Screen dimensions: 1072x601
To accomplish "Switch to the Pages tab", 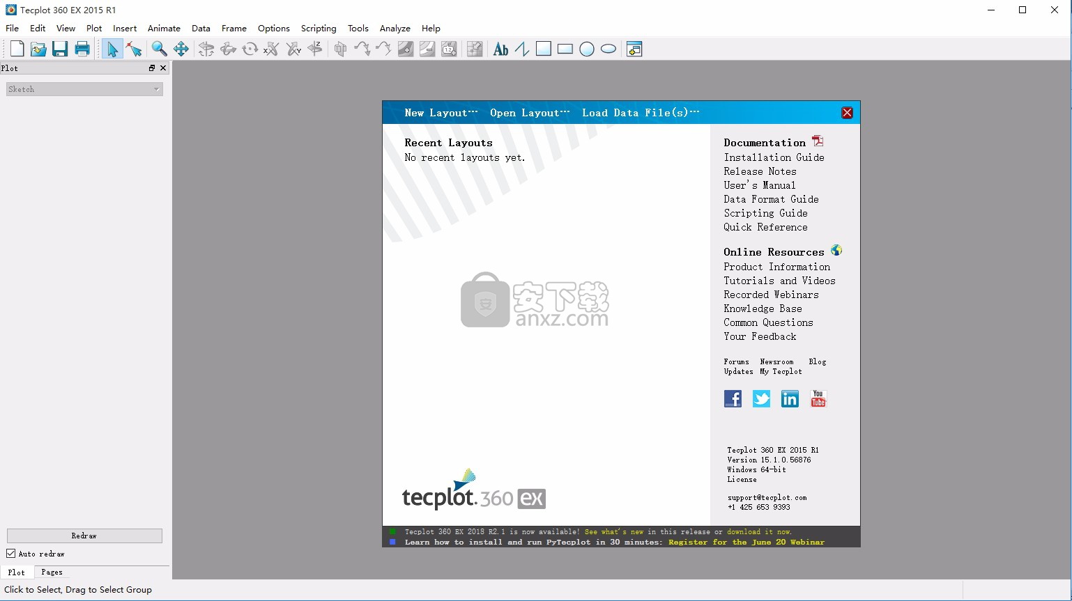I will point(52,572).
